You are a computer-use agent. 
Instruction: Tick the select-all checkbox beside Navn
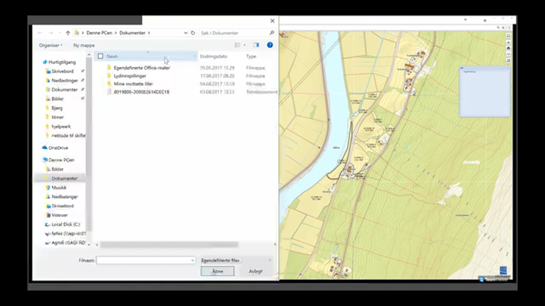click(x=100, y=56)
